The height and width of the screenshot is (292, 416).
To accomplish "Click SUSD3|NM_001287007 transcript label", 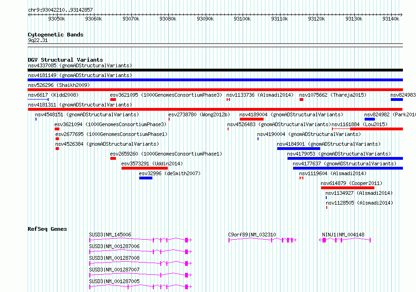I will click(x=114, y=270).
